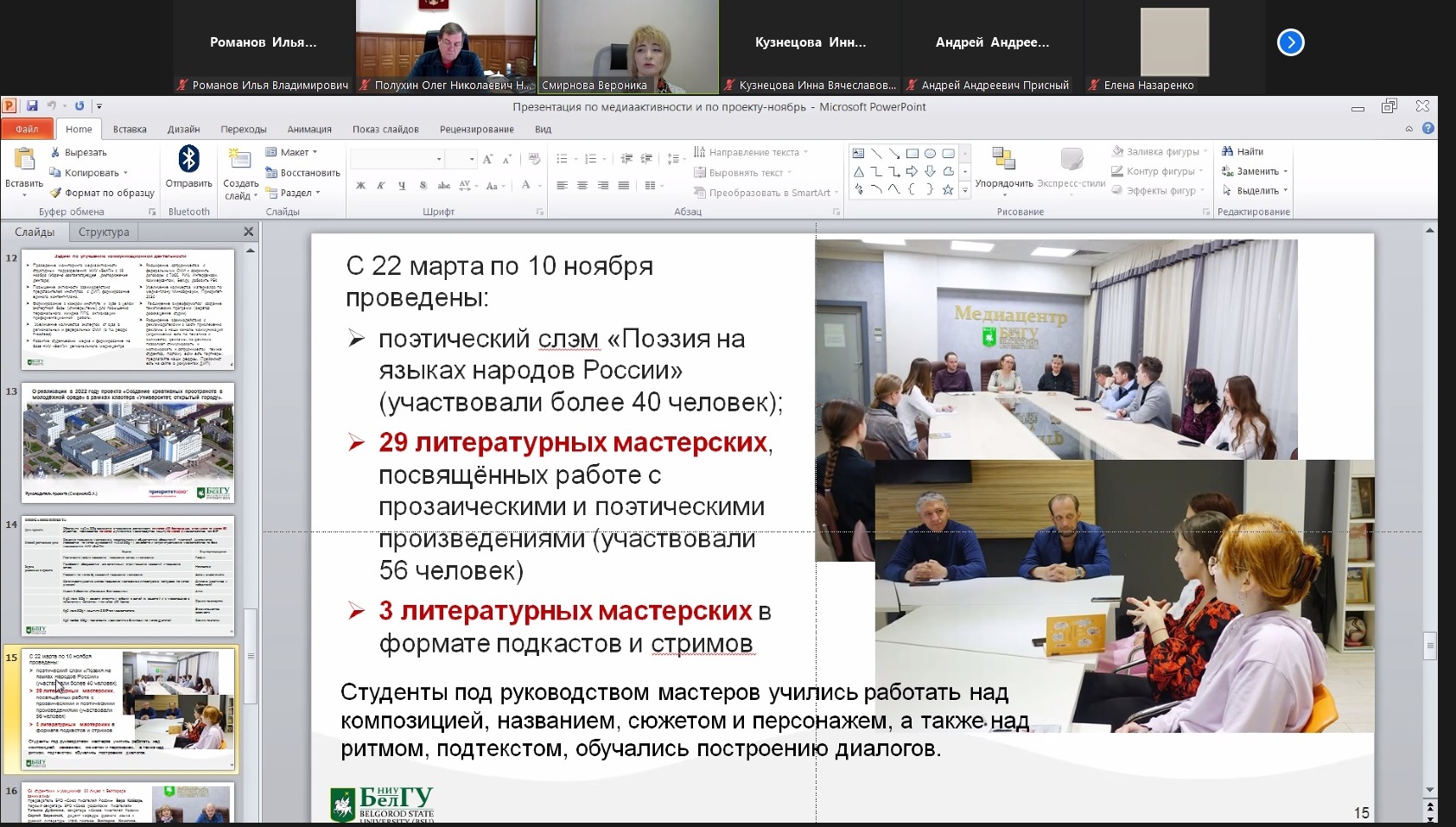This screenshot has width=1456, height=827.
Task: Click the Bluetooth Отправить icon
Action: click(189, 160)
